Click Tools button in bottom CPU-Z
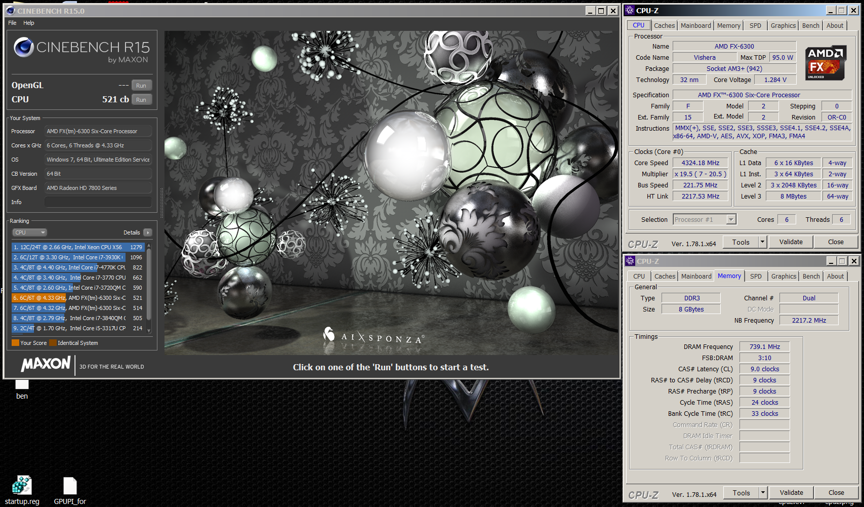Image resolution: width=864 pixels, height=507 pixels. 741,492
